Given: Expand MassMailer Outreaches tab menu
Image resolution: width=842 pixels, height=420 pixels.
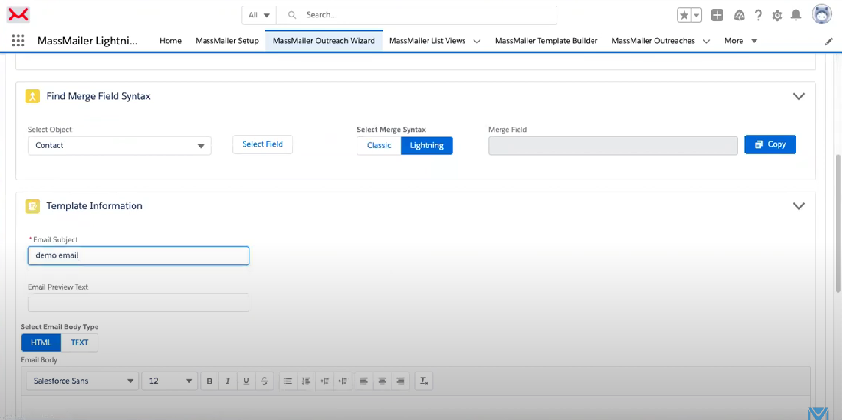Looking at the screenshot, I should (706, 41).
